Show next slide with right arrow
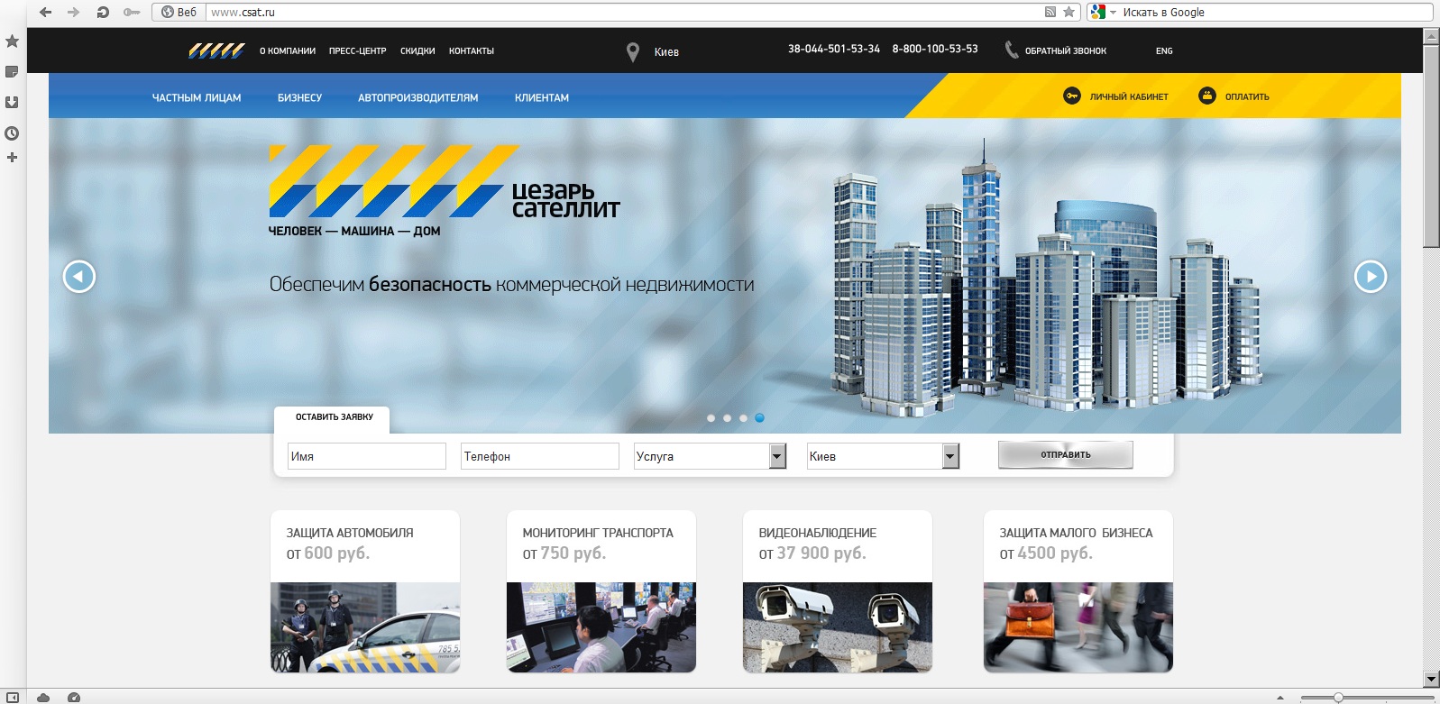 click(x=1371, y=276)
